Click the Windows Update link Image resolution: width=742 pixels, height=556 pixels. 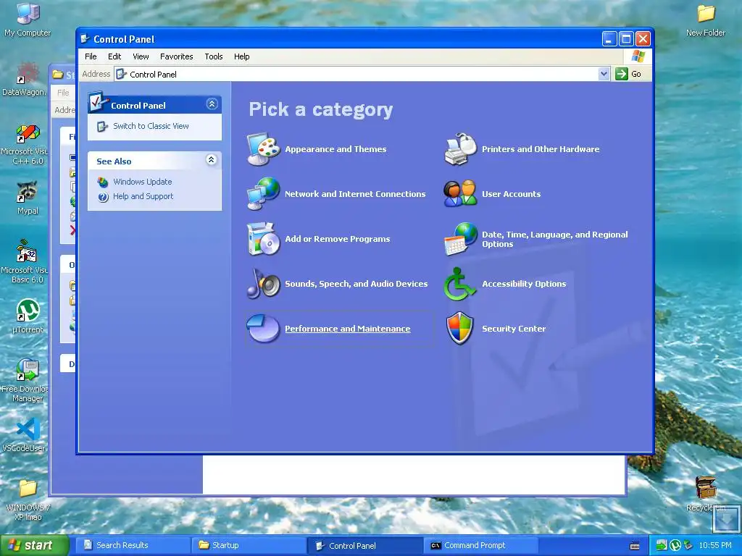click(x=143, y=182)
